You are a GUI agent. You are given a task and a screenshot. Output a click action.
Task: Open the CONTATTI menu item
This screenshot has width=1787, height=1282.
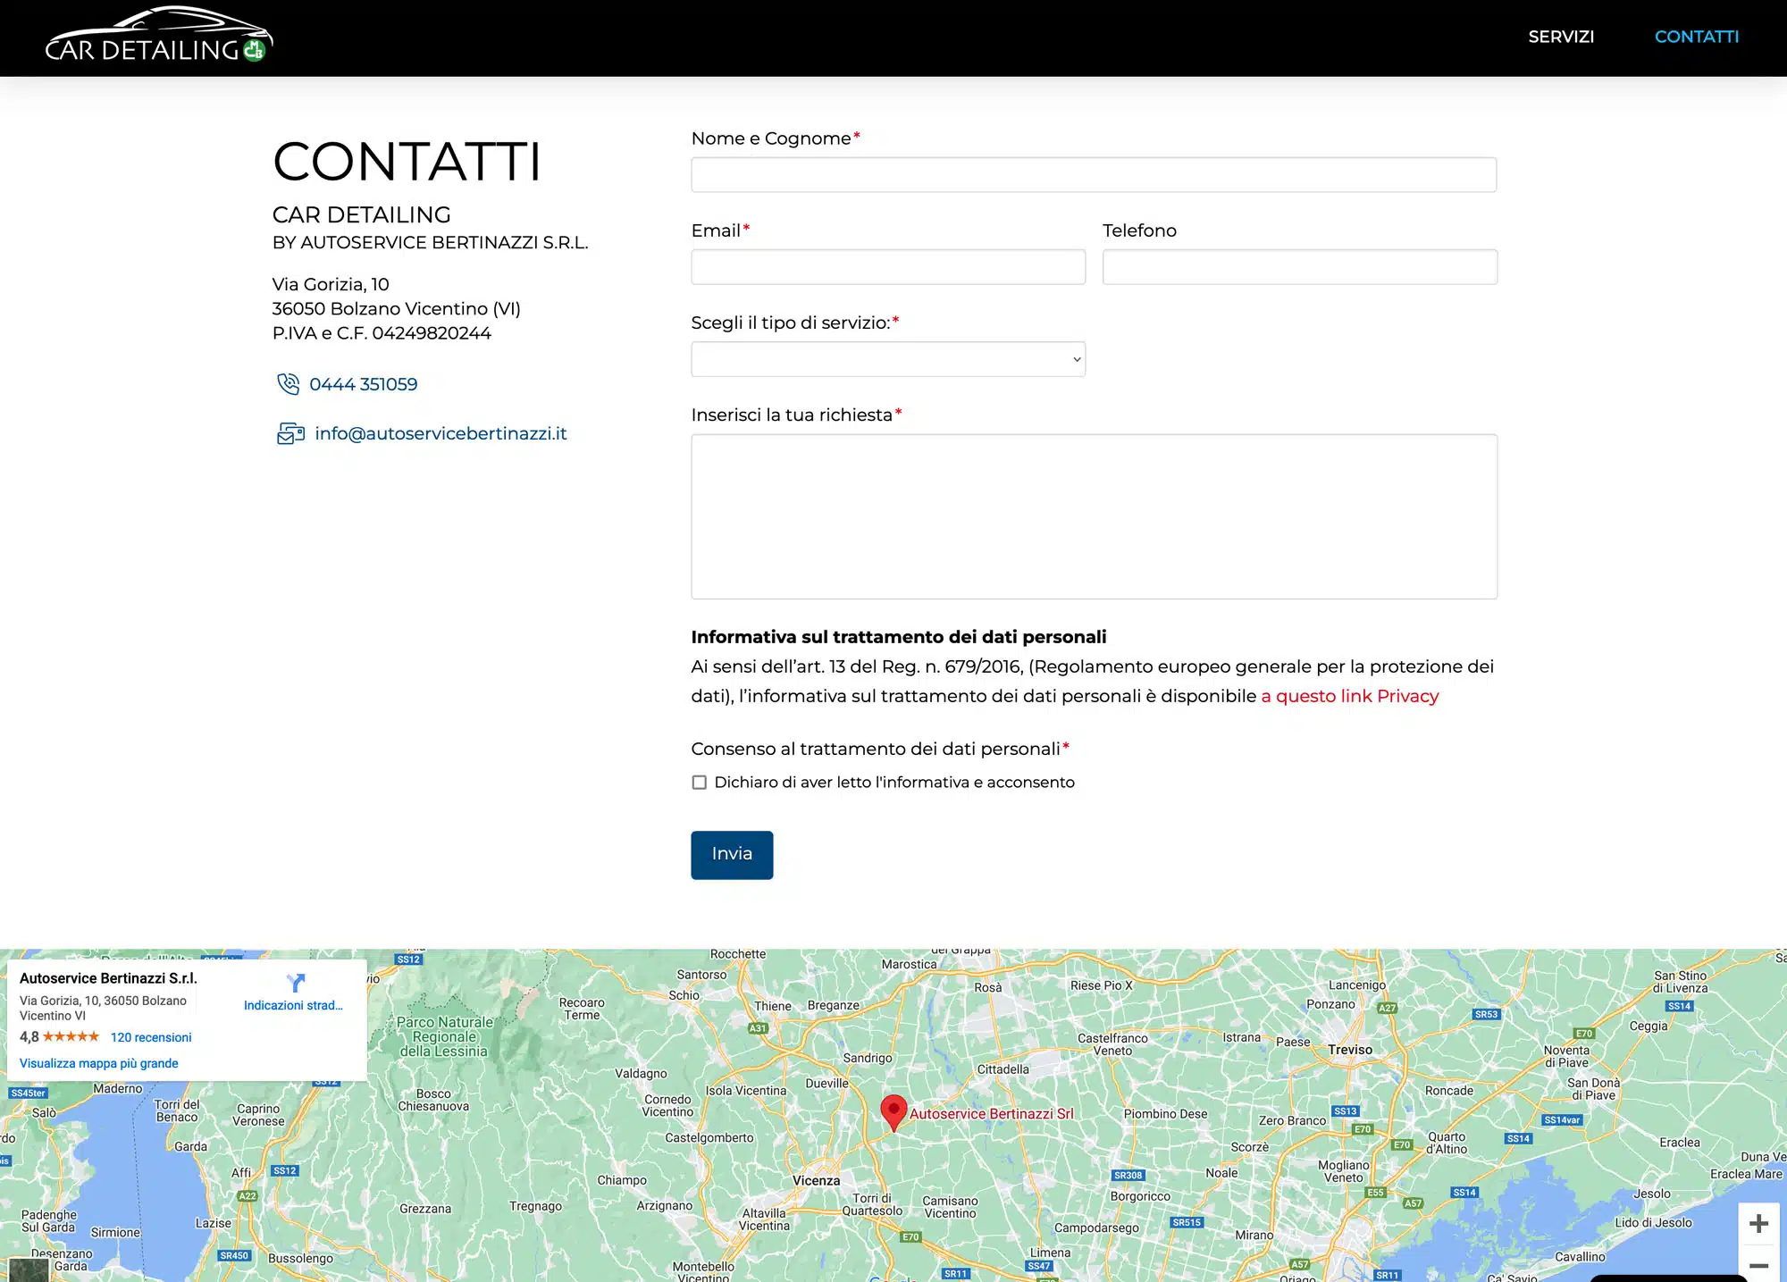1697,37
